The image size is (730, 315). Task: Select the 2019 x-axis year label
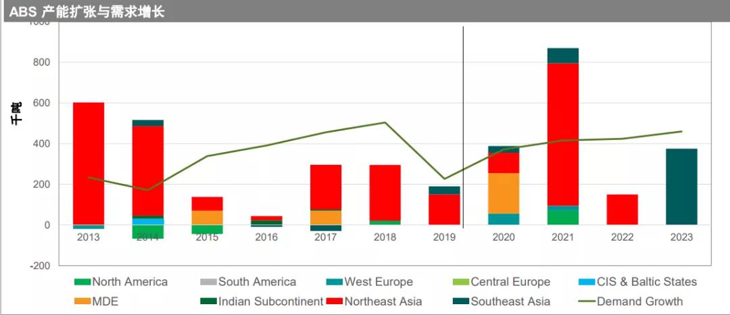point(444,237)
